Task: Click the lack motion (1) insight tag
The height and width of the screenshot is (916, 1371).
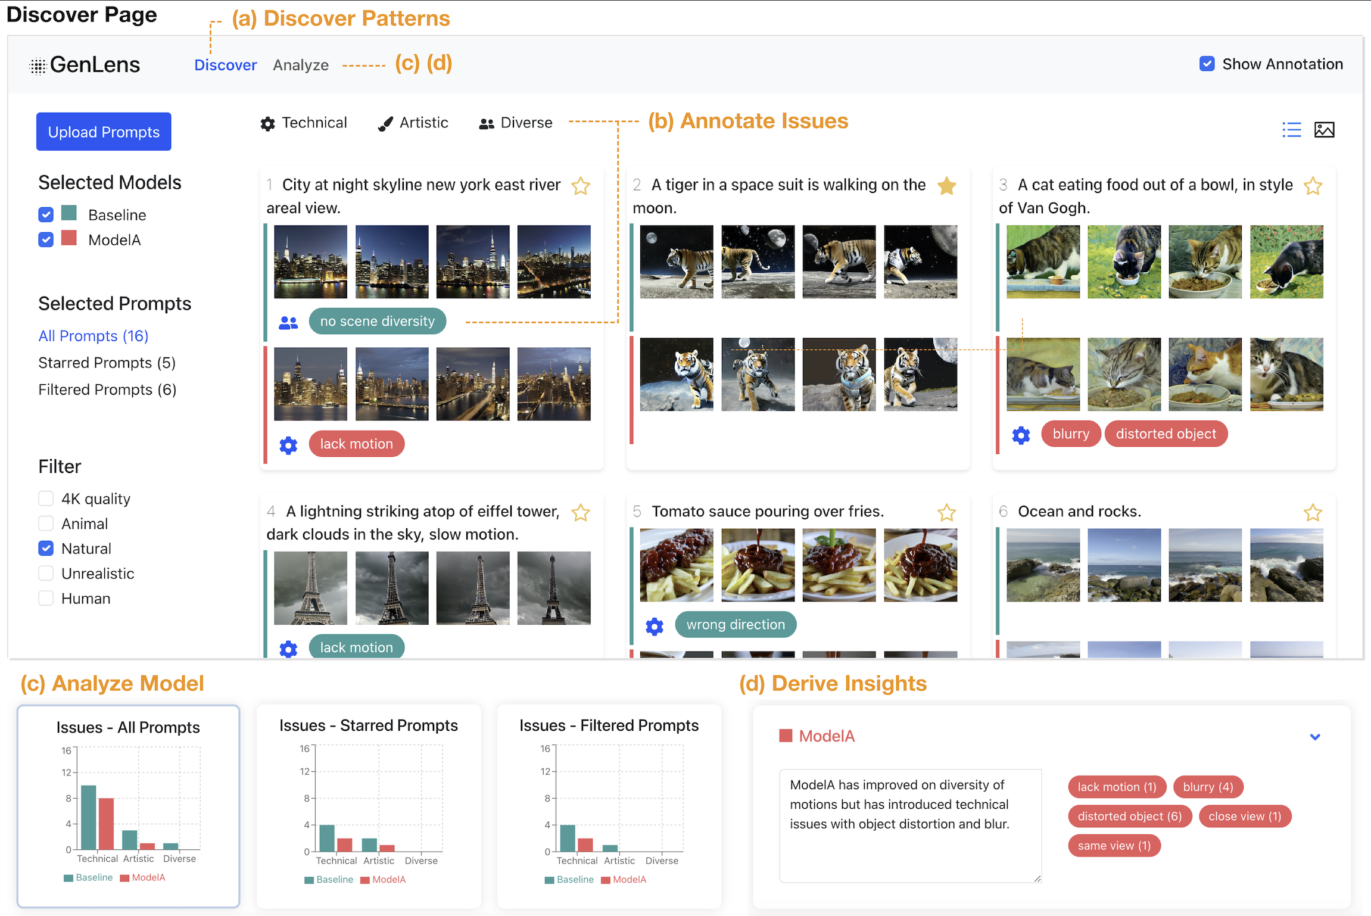Action: click(1117, 787)
